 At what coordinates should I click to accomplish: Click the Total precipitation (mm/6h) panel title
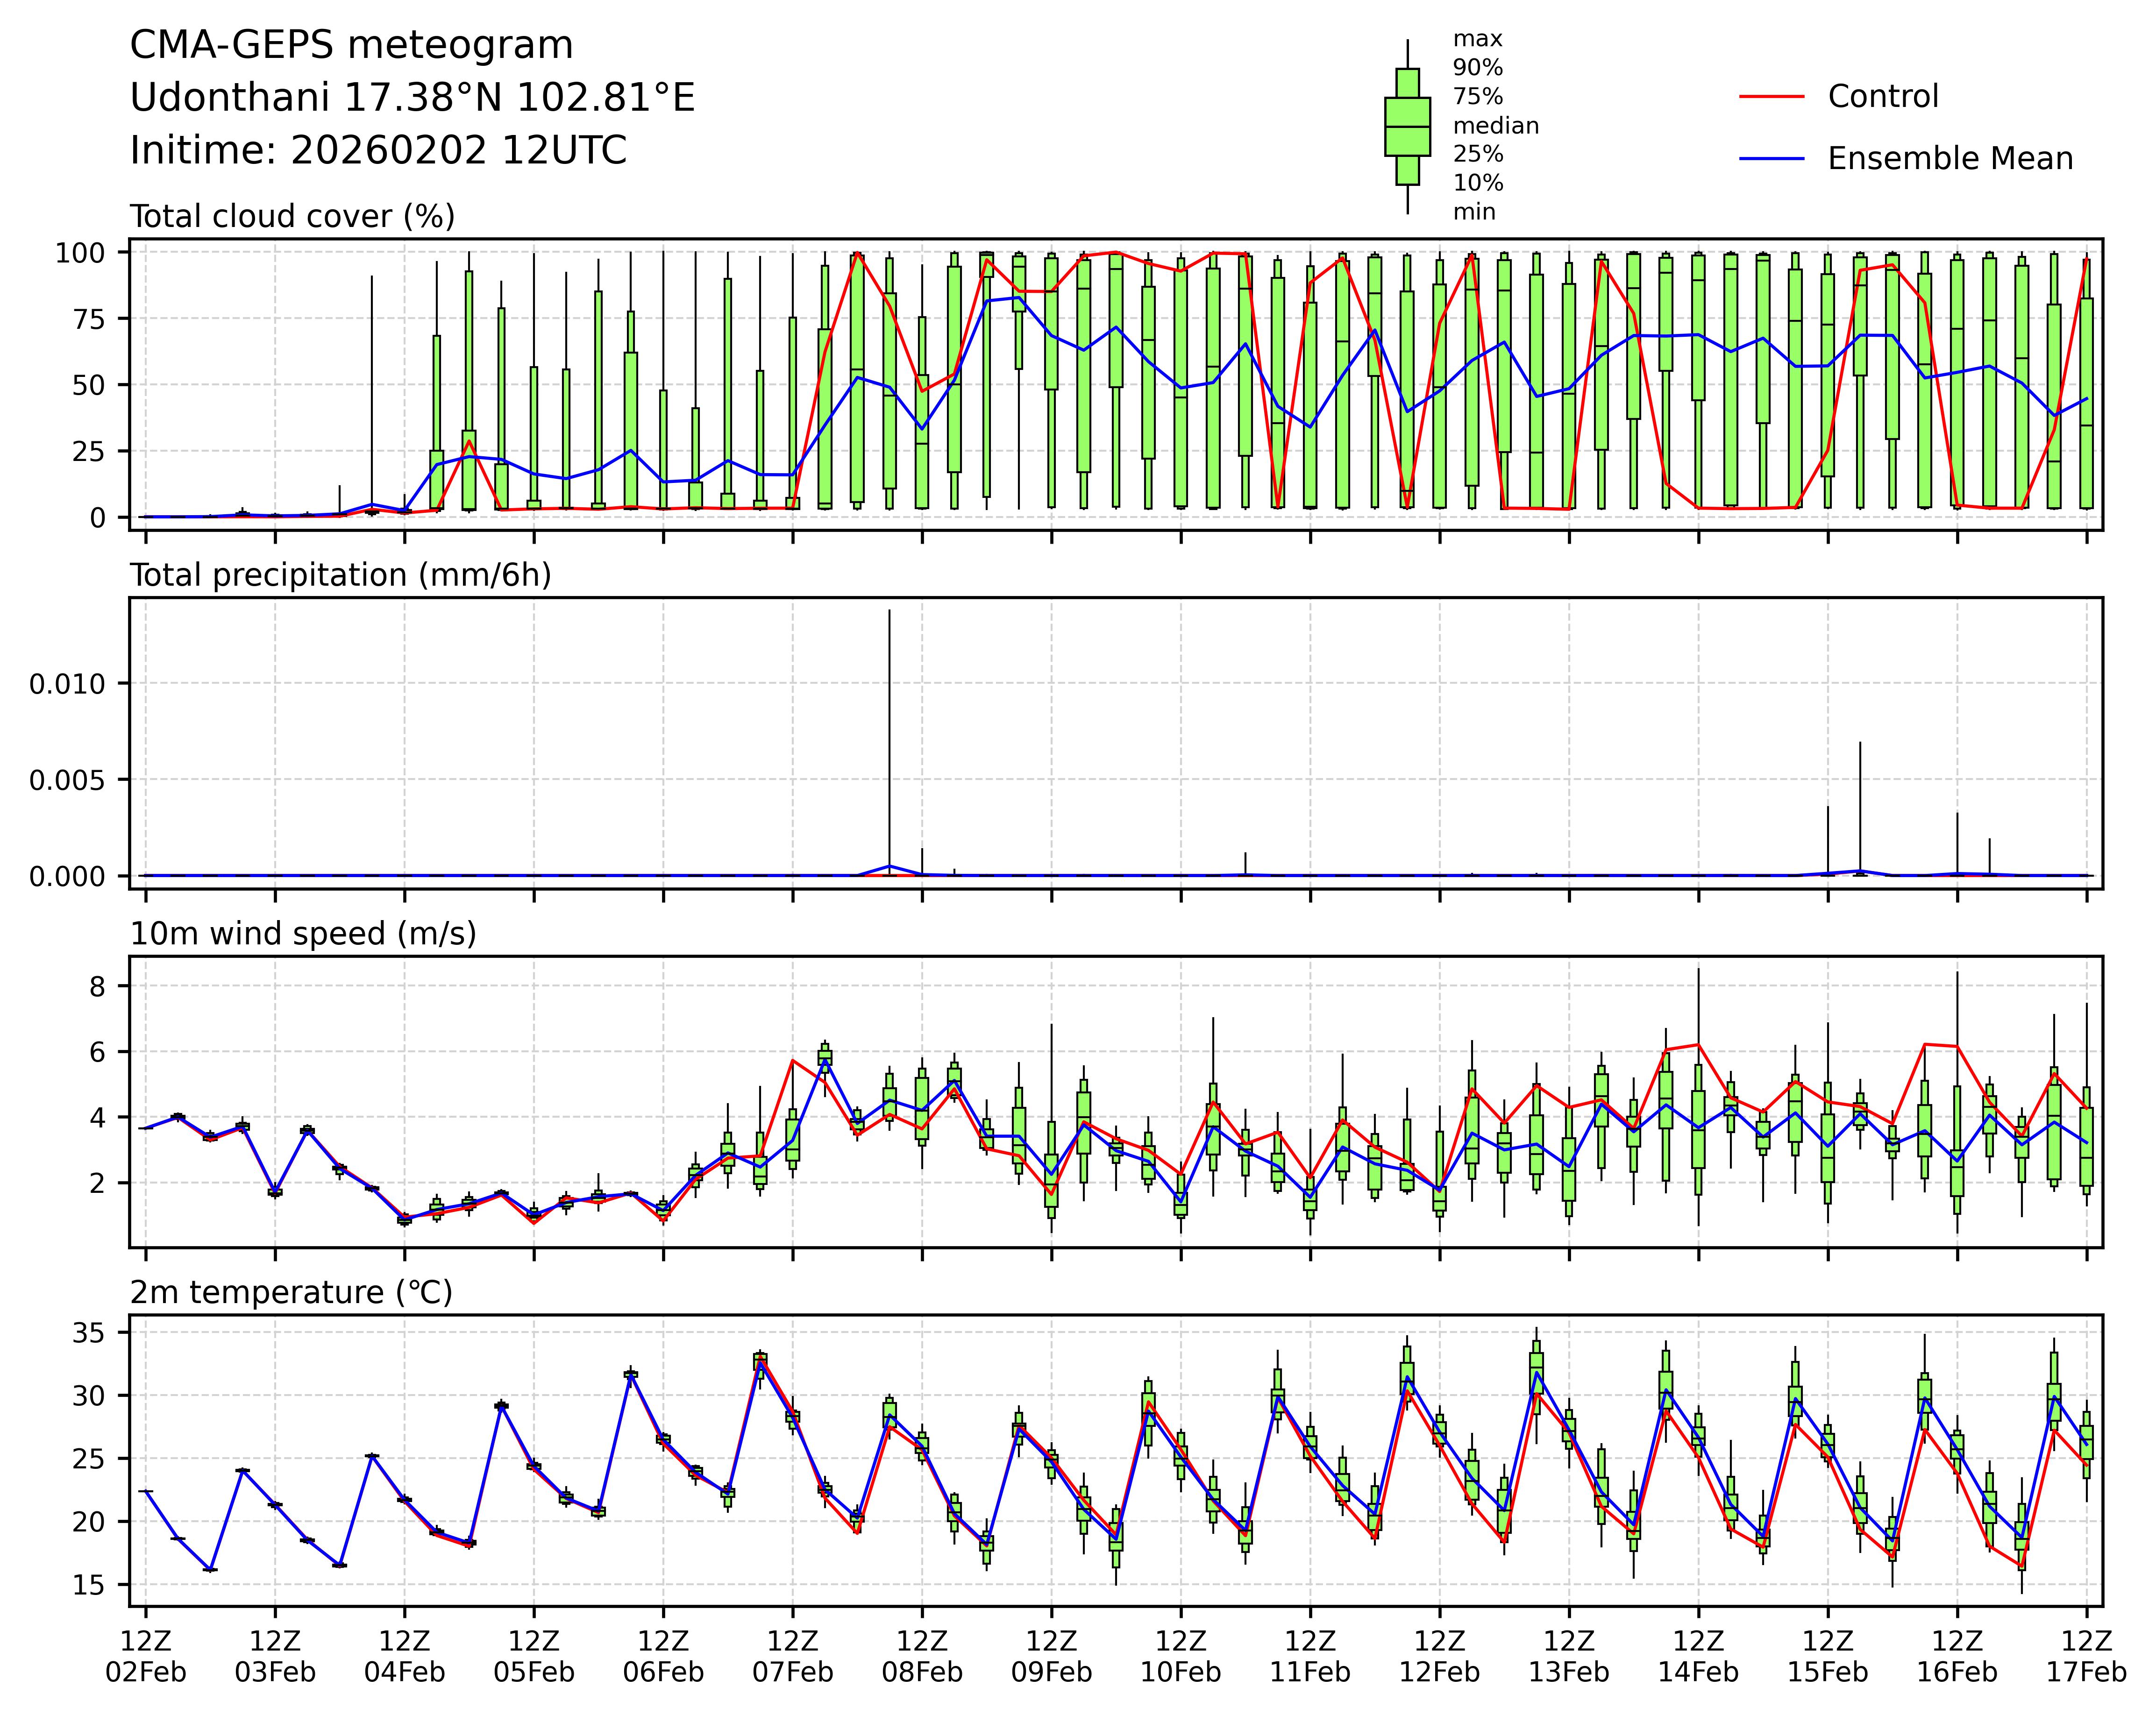(340, 576)
